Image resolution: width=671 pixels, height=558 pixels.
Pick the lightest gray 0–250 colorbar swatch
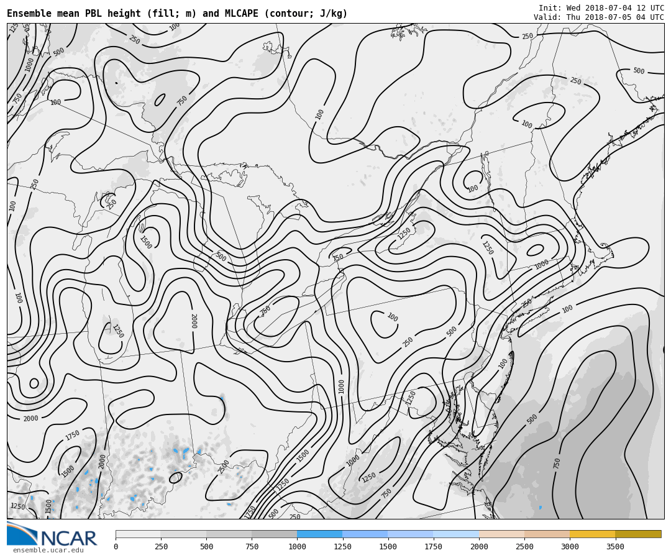[138, 534]
